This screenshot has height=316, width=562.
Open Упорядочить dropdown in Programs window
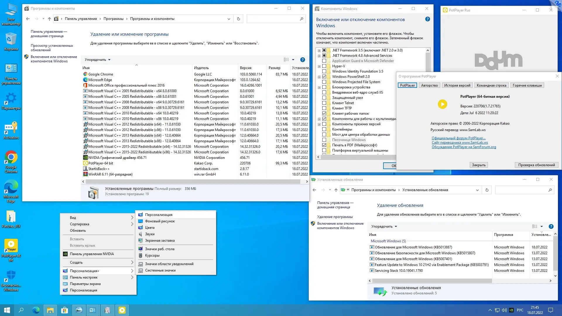(x=97, y=60)
